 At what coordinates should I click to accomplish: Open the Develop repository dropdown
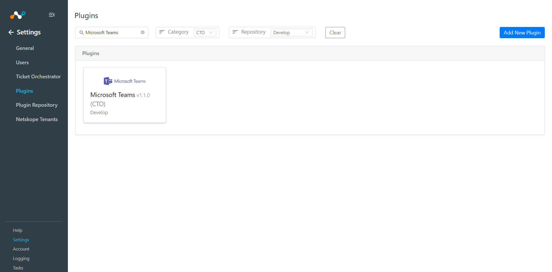(x=291, y=32)
